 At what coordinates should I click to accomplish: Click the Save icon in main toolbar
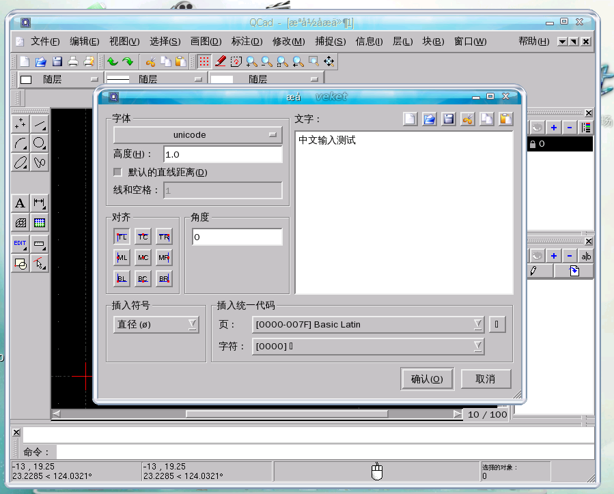[x=57, y=61]
